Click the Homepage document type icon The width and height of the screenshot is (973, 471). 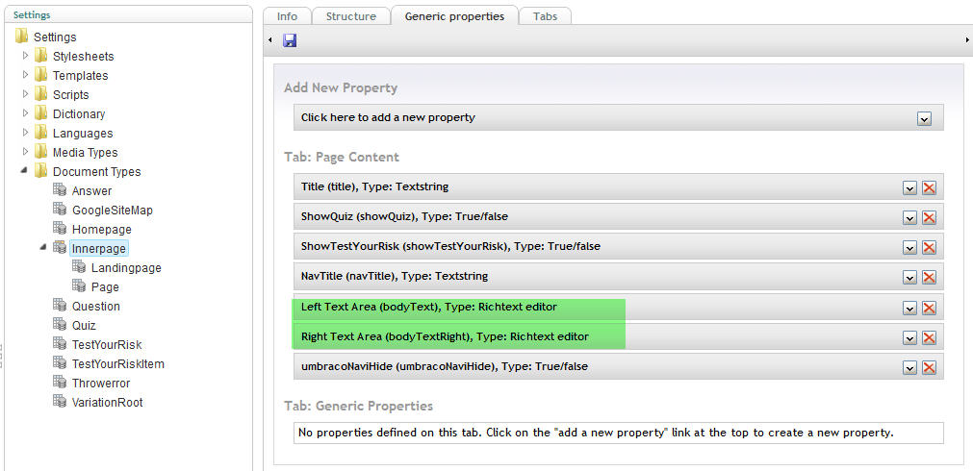[60, 229]
